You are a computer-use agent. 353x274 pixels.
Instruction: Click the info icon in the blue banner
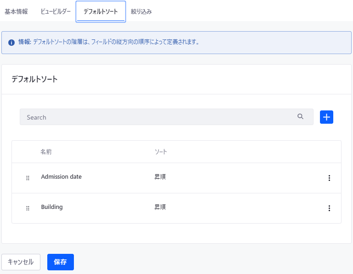click(x=11, y=43)
